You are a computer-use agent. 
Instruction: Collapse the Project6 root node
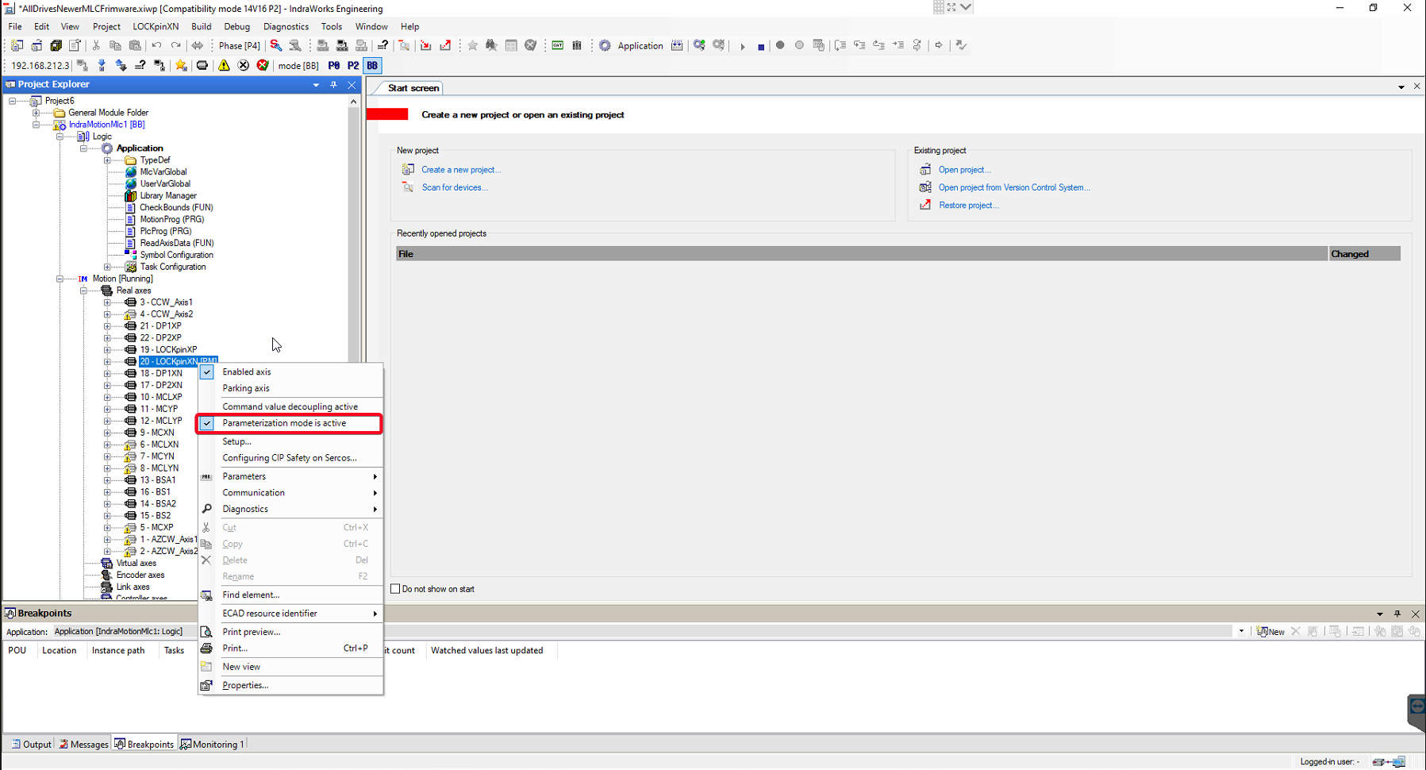point(12,101)
